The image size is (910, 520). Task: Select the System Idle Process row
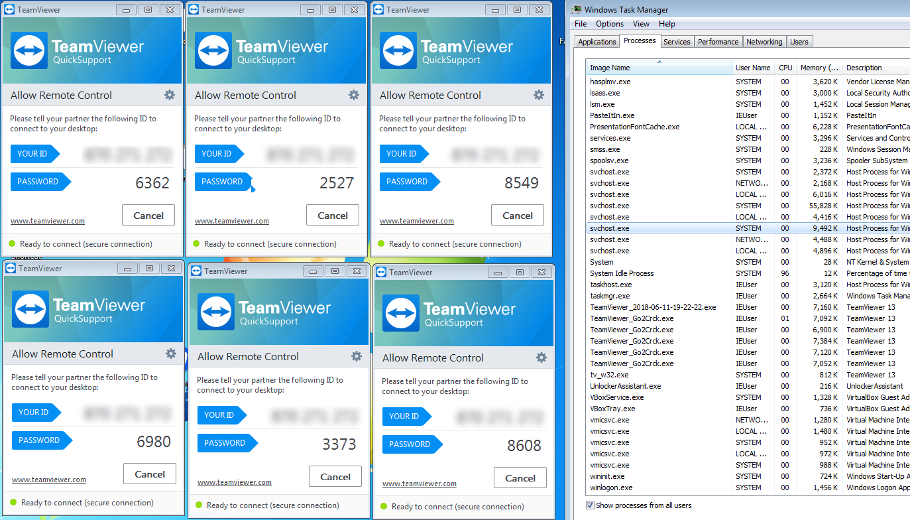748,273
